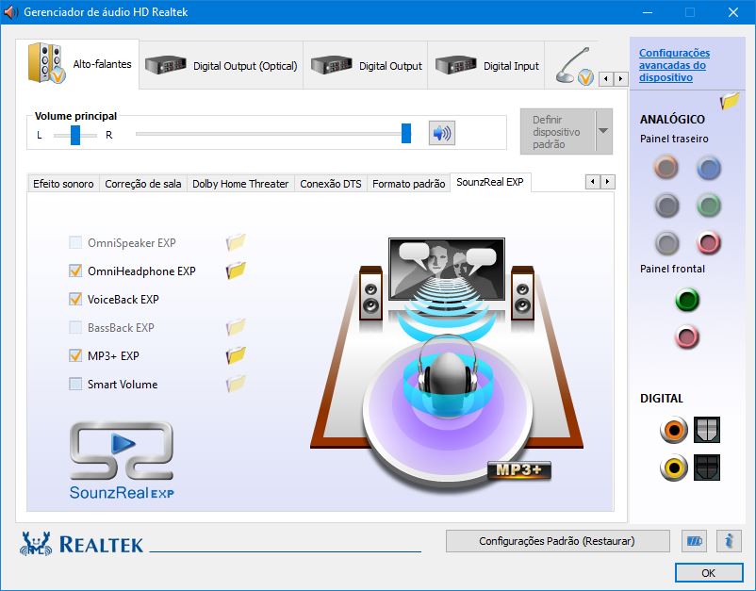Open OmniHeadphone EXP settings folder icon
This screenshot has height=591, width=756.
(236, 271)
